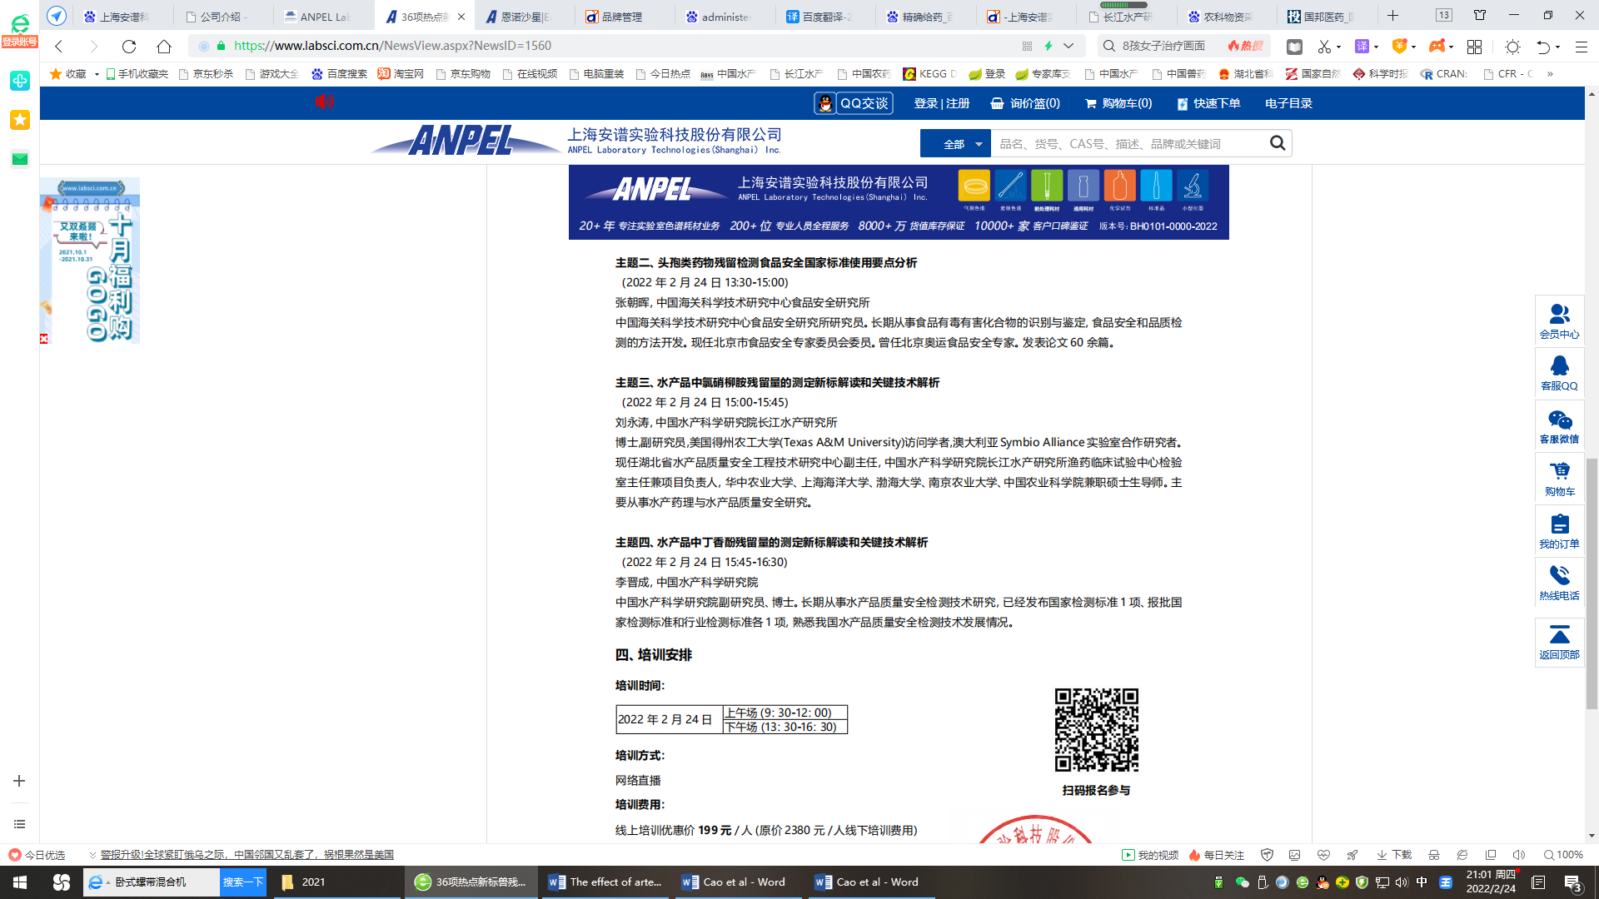Open 快速下单 quick order
Image resolution: width=1599 pixels, height=899 pixels.
1208,103
